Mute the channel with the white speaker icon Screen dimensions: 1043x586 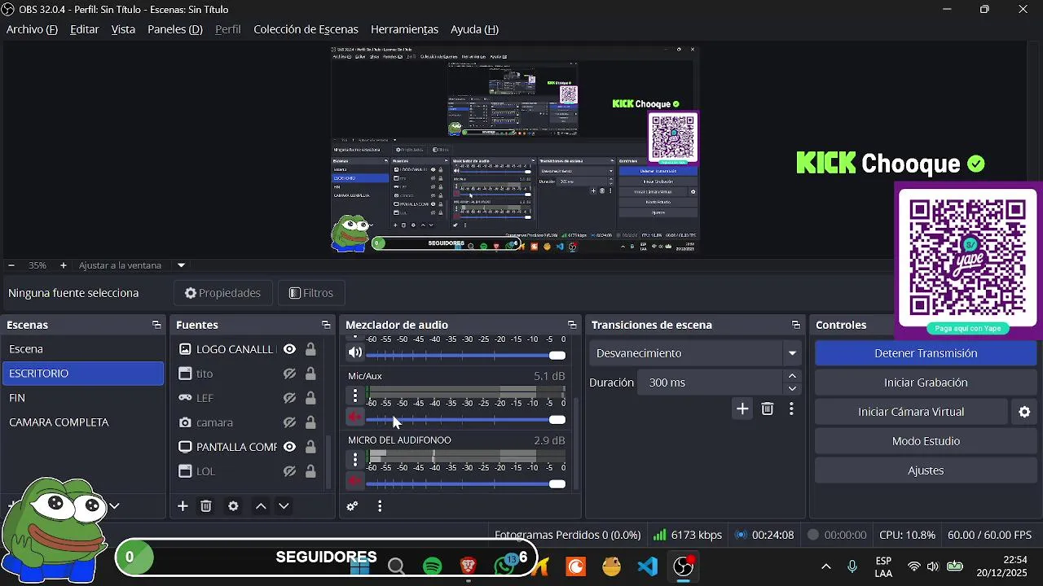354,353
